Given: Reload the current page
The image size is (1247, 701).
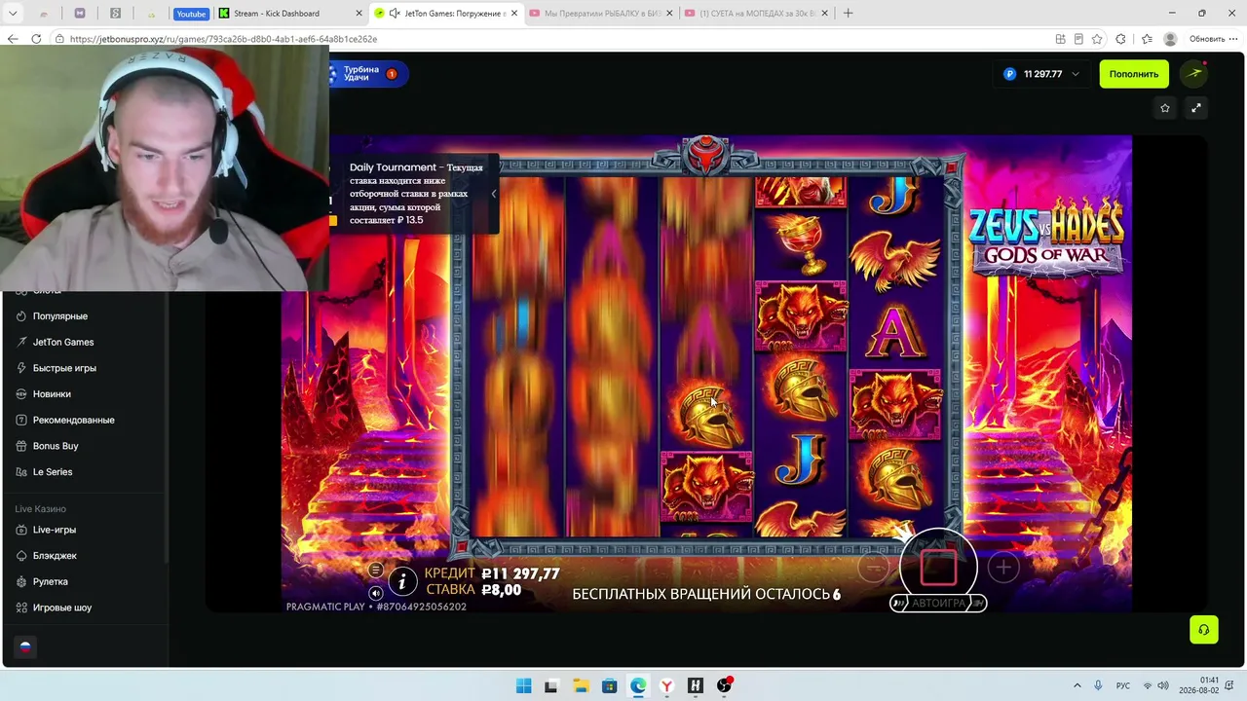Looking at the screenshot, I should pyautogui.click(x=36, y=39).
